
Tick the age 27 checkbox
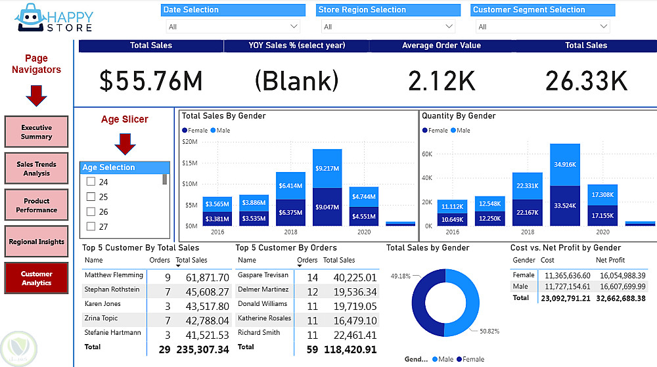pos(91,227)
